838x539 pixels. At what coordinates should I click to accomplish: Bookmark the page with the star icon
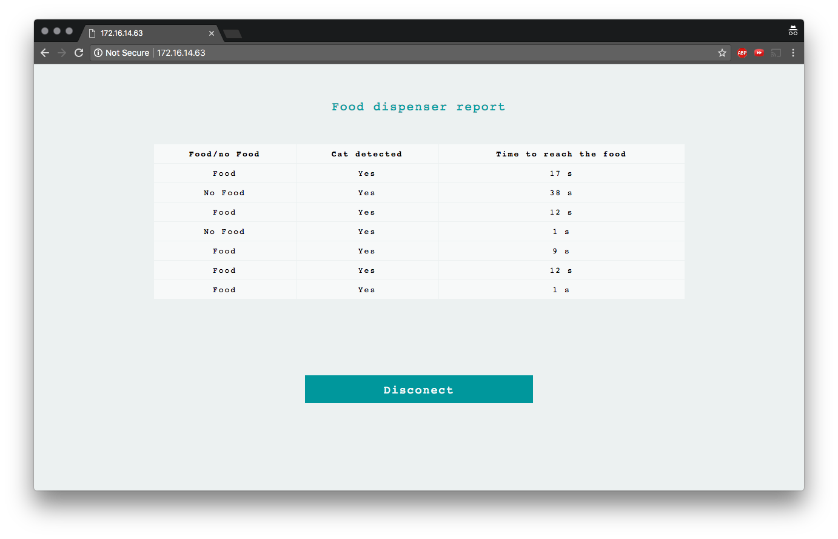pyautogui.click(x=722, y=53)
